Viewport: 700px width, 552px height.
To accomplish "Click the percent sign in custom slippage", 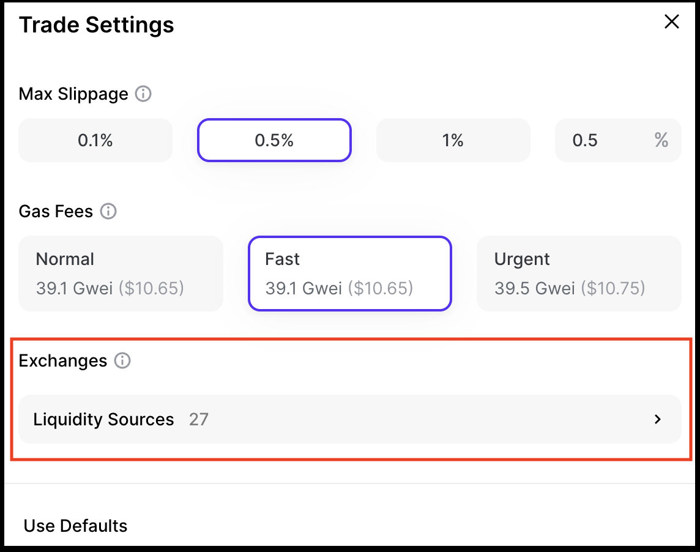I will tap(661, 140).
